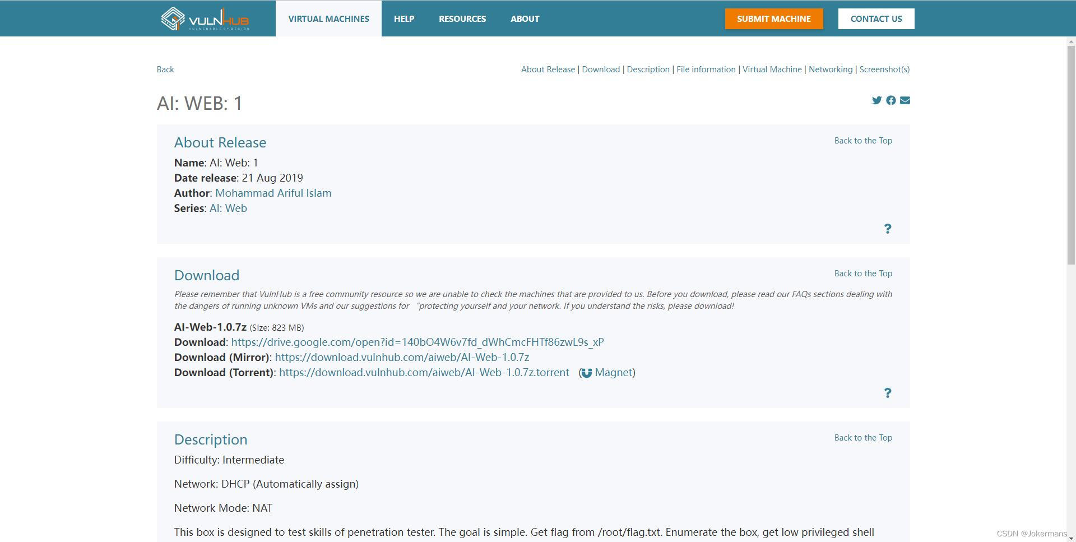The height and width of the screenshot is (542, 1076).
Task: Share the page on Facebook
Action: coord(891,100)
